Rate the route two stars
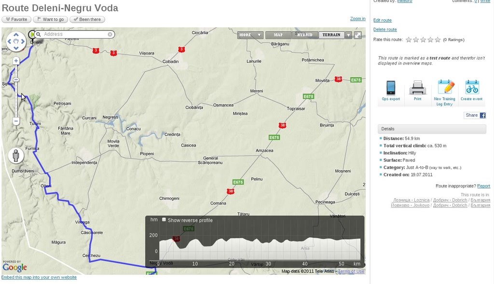This screenshot has height=284, width=494. click(x=416, y=40)
